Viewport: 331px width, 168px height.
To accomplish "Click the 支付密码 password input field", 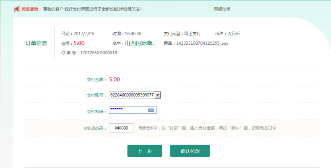I will click(128, 110).
